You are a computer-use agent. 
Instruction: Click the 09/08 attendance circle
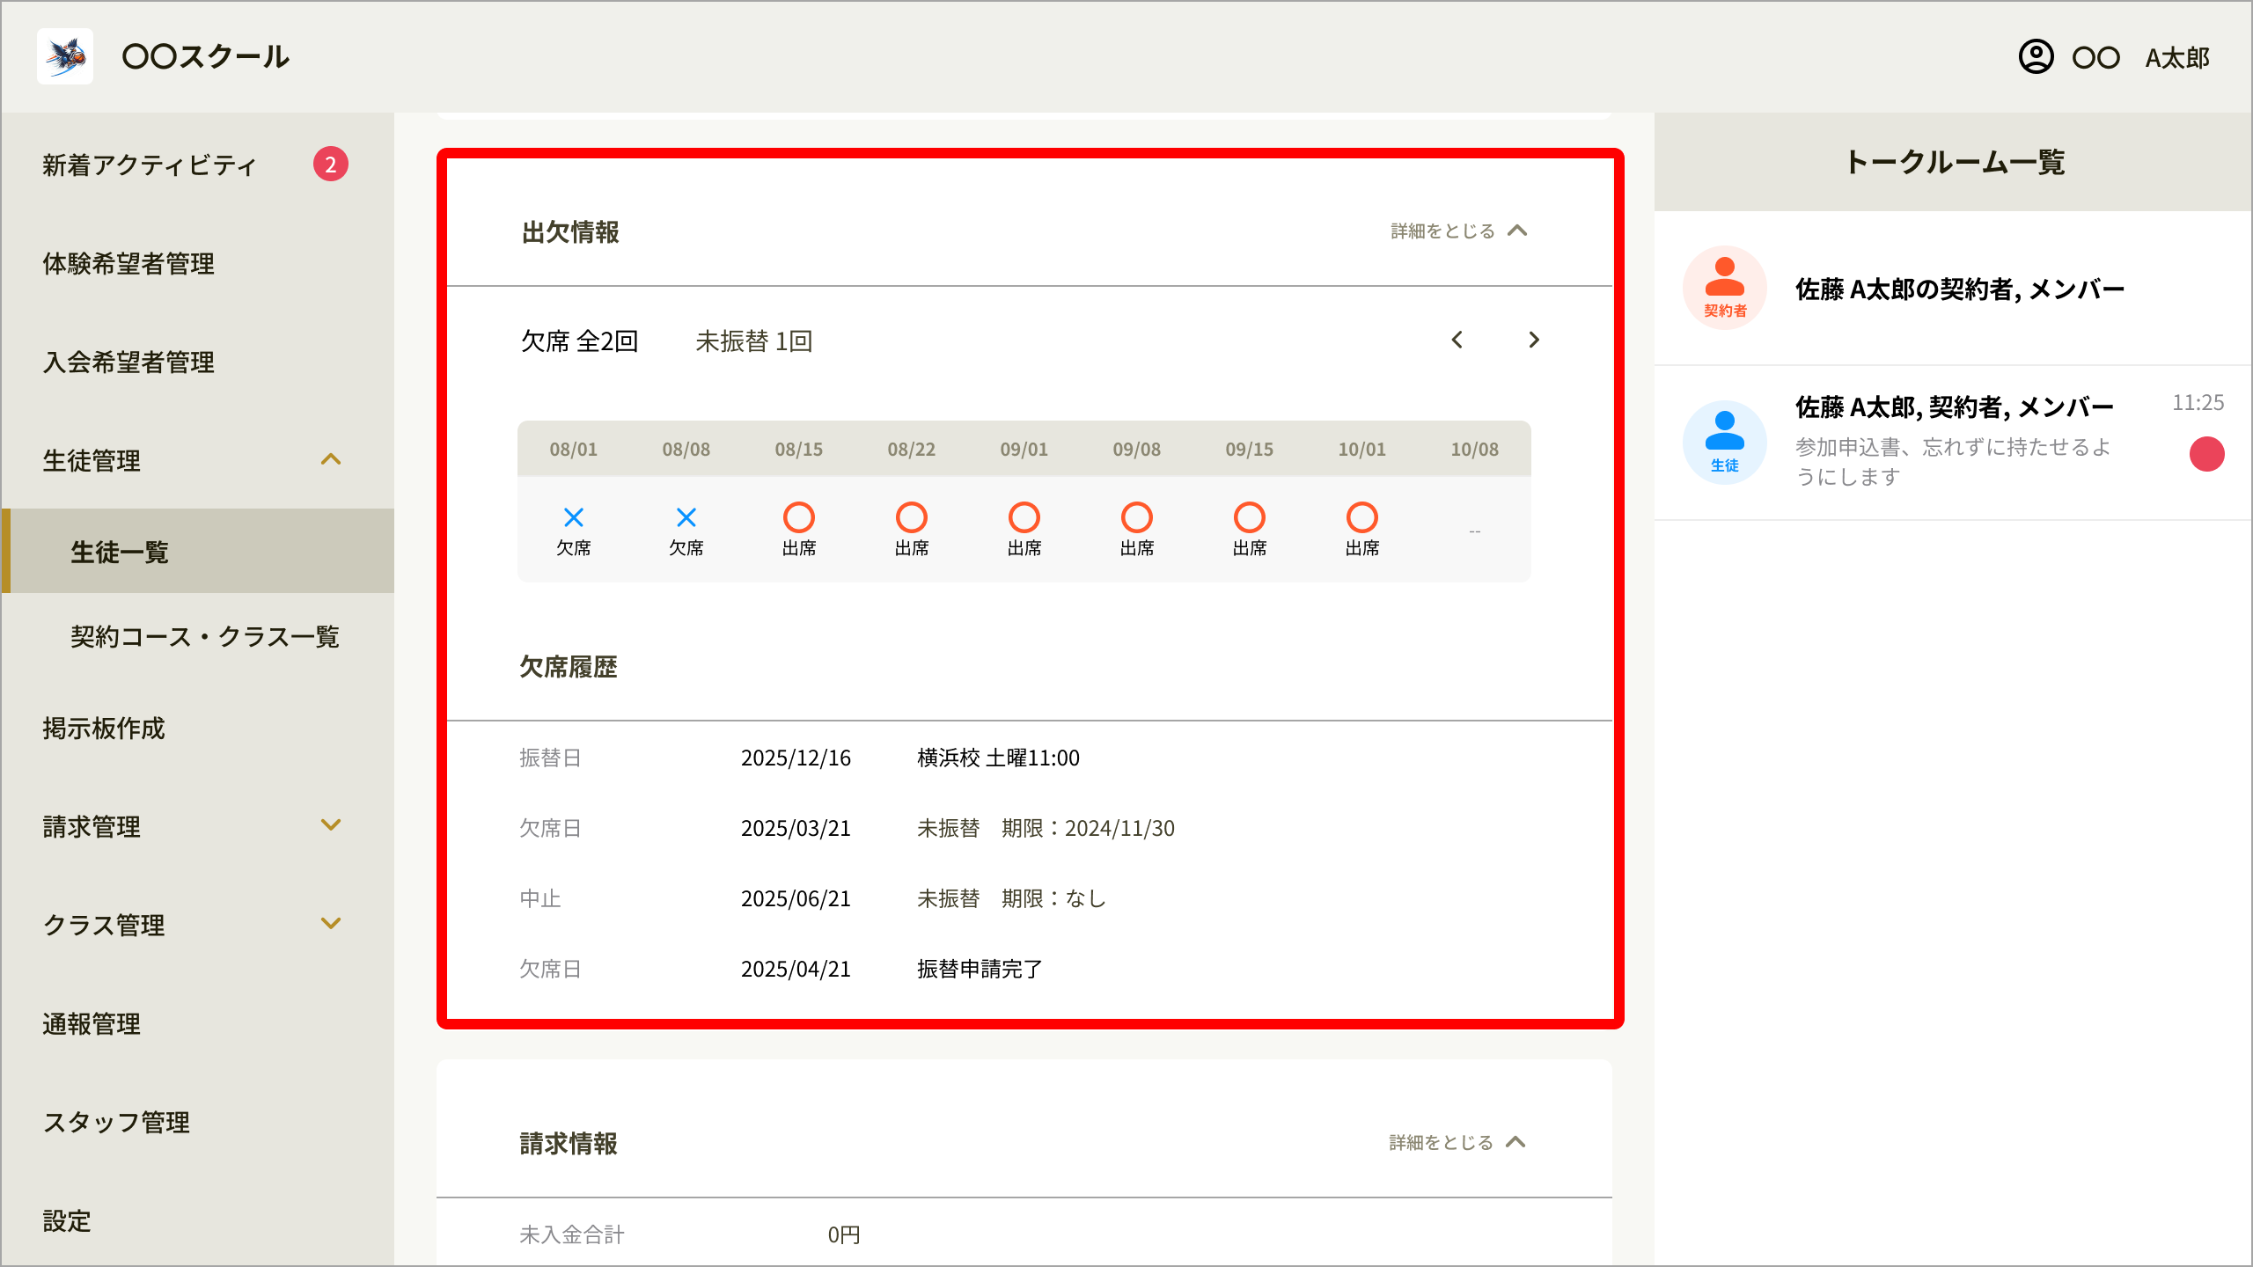[1137, 517]
